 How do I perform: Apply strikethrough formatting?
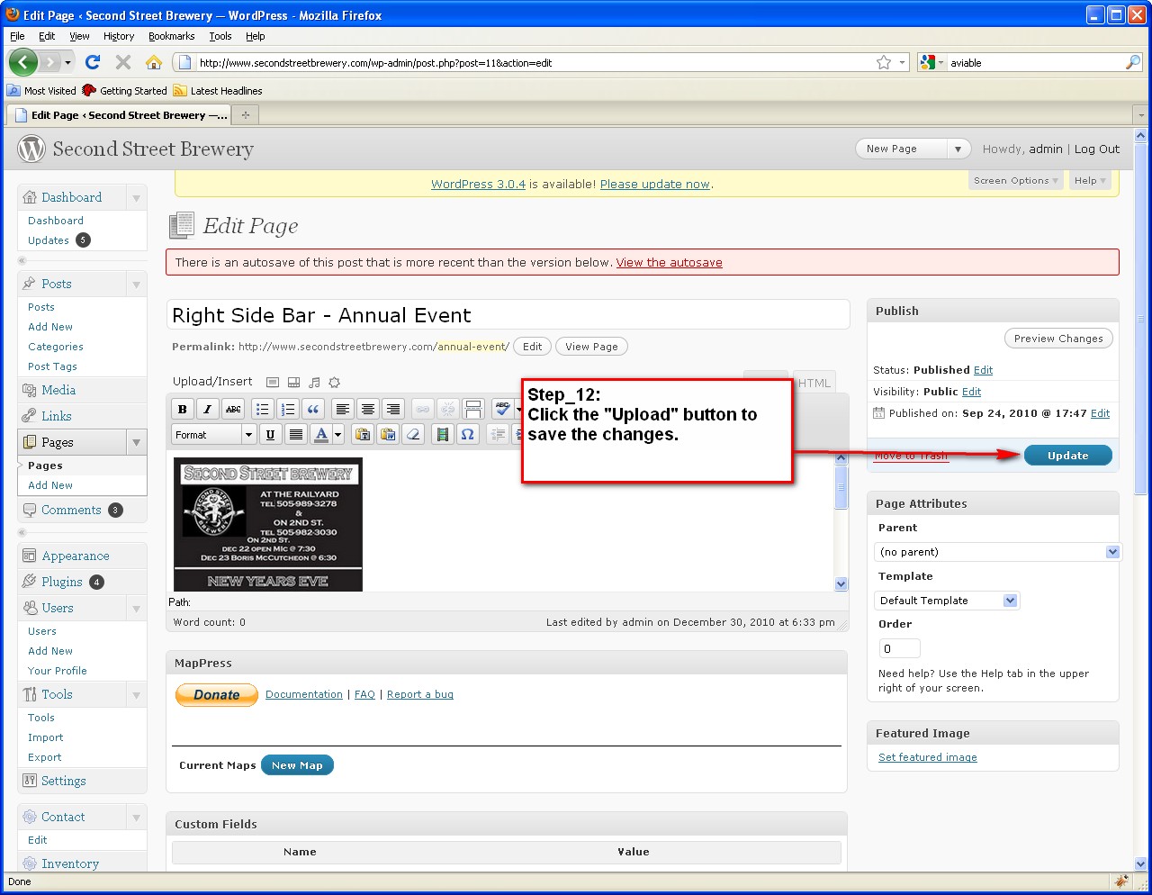pyautogui.click(x=233, y=409)
